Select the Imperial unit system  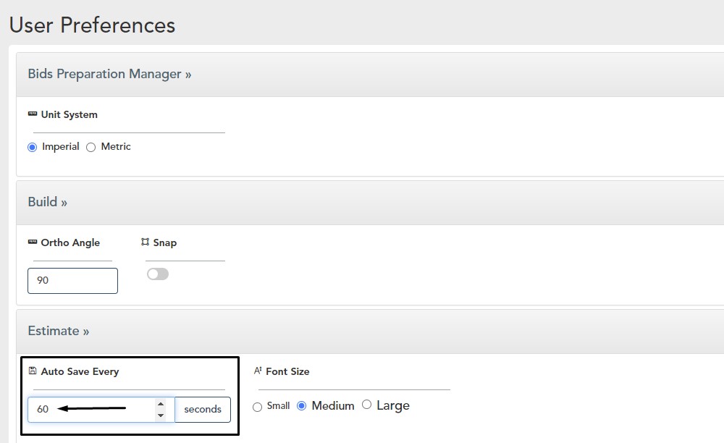click(x=32, y=147)
